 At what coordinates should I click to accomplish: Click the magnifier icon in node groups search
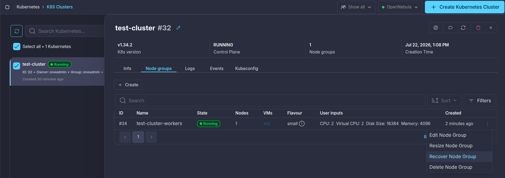(123, 101)
